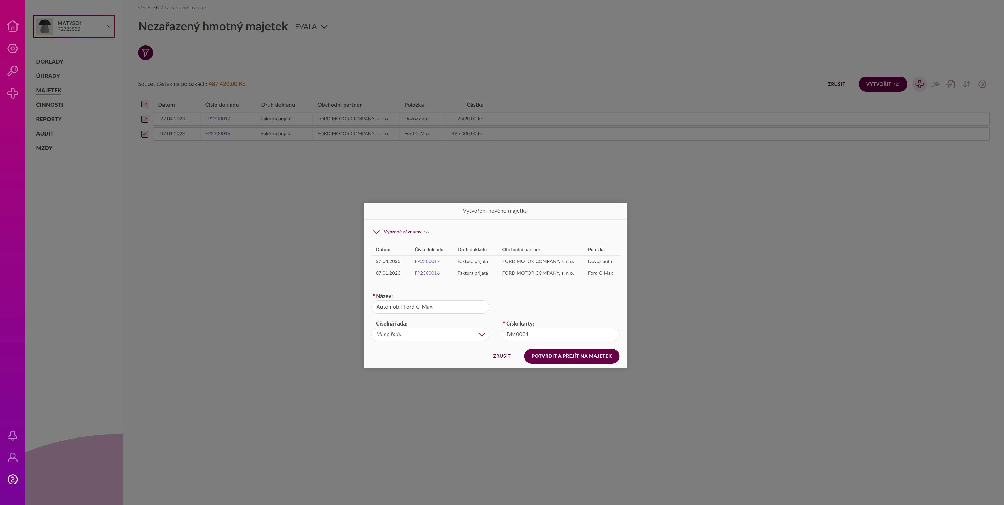Click the plus cross icon in sidebar
Screen dimensions: 1004x505
click(x=13, y=93)
